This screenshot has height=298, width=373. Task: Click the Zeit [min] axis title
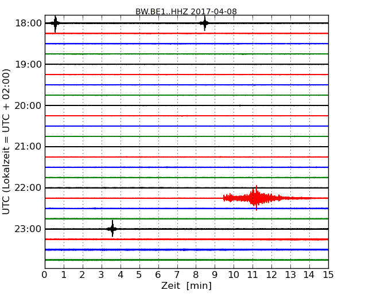pyautogui.click(x=187, y=285)
